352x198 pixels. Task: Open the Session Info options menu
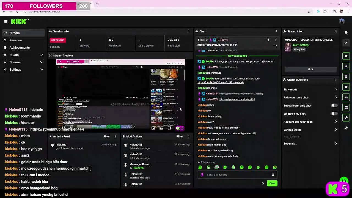click(189, 31)
